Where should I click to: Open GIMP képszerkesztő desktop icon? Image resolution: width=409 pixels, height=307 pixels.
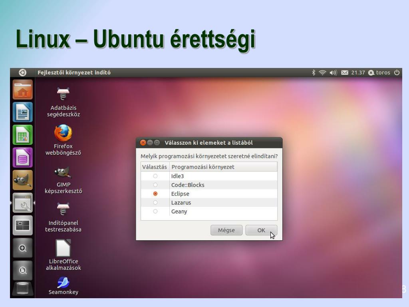[64, 180]
